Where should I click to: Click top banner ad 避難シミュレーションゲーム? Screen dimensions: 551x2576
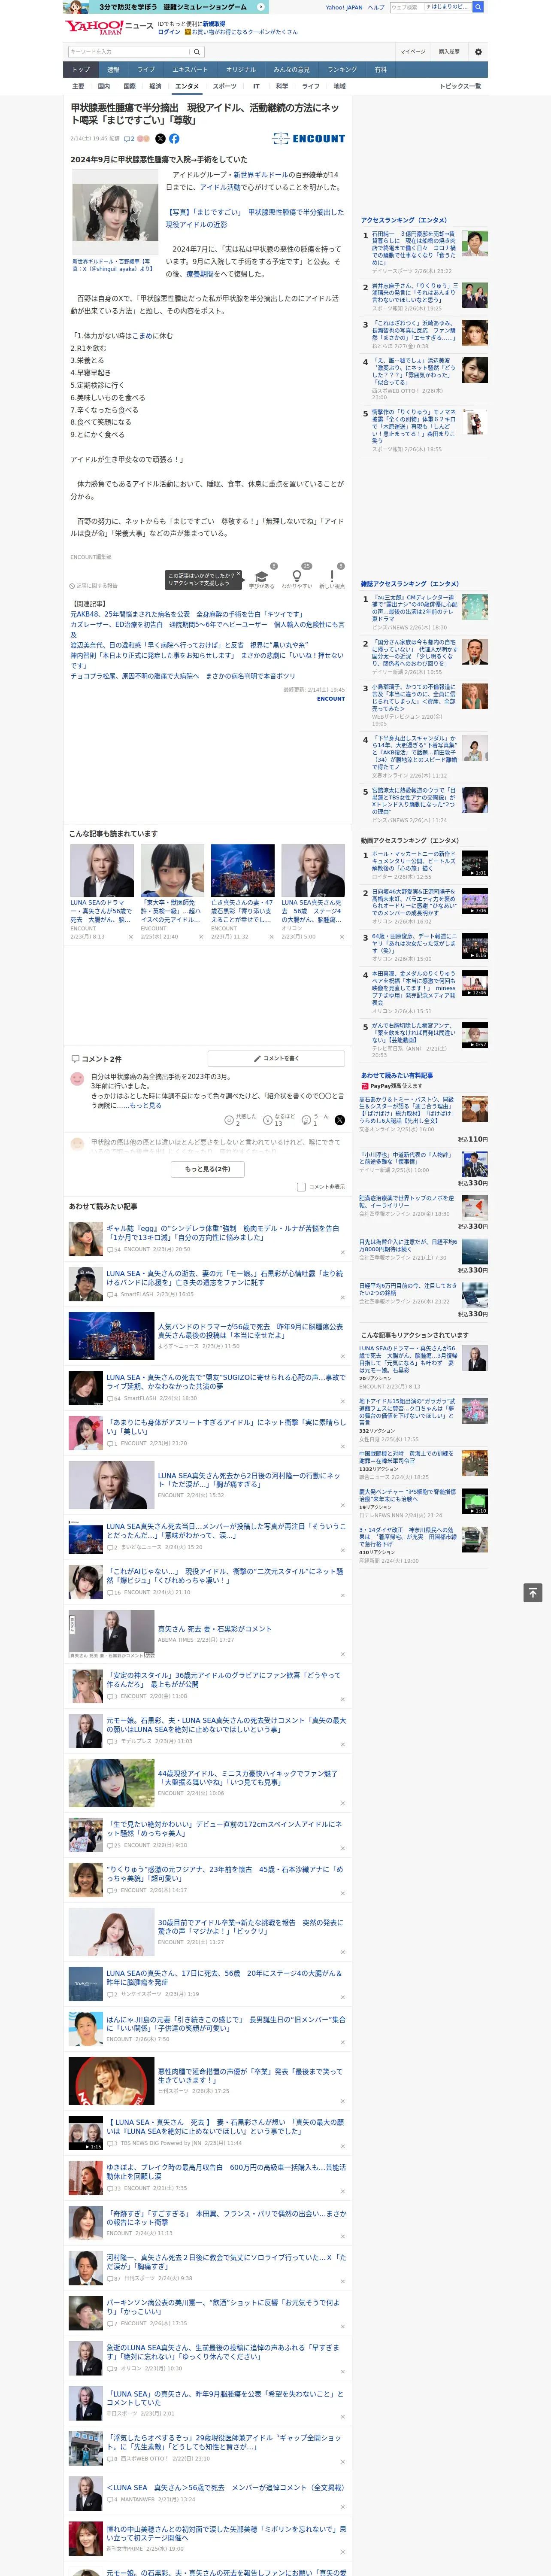coord(167,7)
